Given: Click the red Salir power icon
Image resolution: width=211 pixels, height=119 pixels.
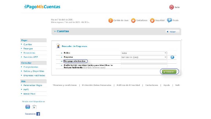Looking at the screenshot, I should (171, 7).
